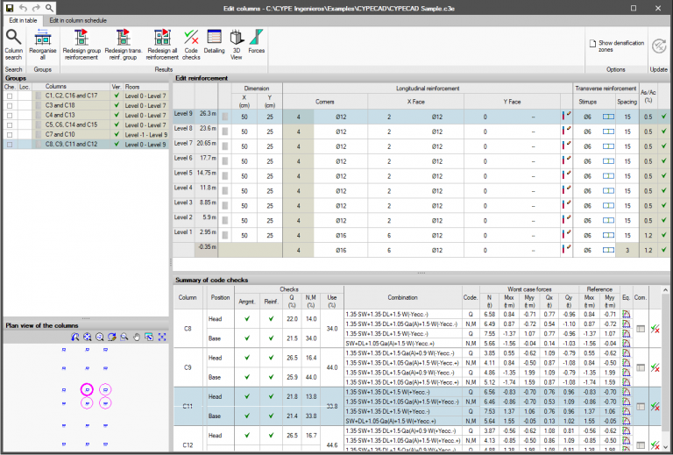Toggle Show densification zones option
This screenshot has width=673, height=455.
[616, 46]
